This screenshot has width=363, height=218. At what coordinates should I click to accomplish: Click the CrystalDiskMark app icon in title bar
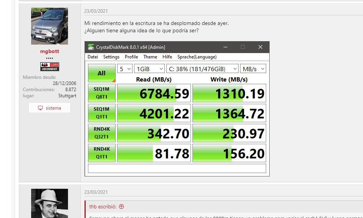click(91, 47)
